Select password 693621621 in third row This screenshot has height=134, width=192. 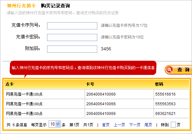click(165, 114)
